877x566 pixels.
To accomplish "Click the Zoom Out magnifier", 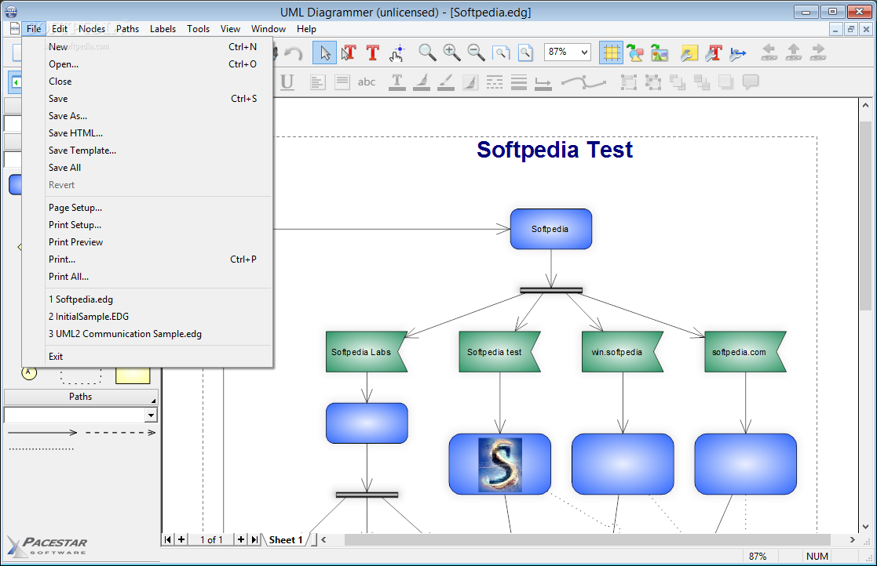I will [476, 53].
